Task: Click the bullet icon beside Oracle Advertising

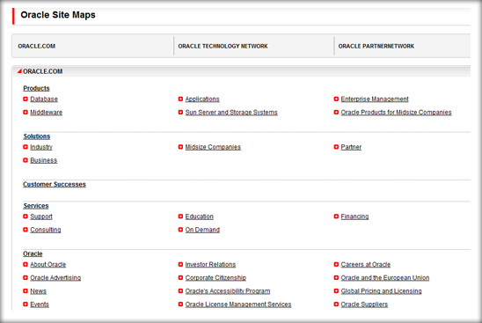Action: coord(26,278)
